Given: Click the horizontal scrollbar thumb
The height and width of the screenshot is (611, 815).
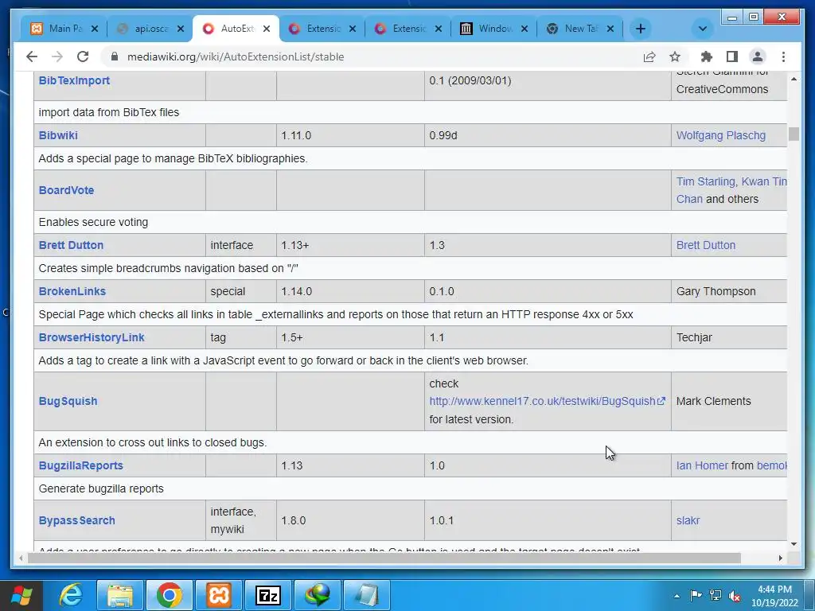Looking at the screenshot, I should (x=384, y=558).
